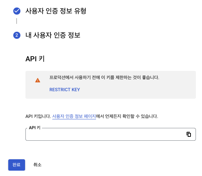Click the 프로덕션에서 사용하기 전에 warning text

104,77
